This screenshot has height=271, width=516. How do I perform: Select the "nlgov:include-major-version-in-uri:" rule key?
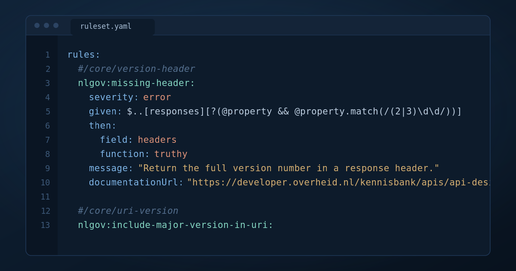coord(175,225)
